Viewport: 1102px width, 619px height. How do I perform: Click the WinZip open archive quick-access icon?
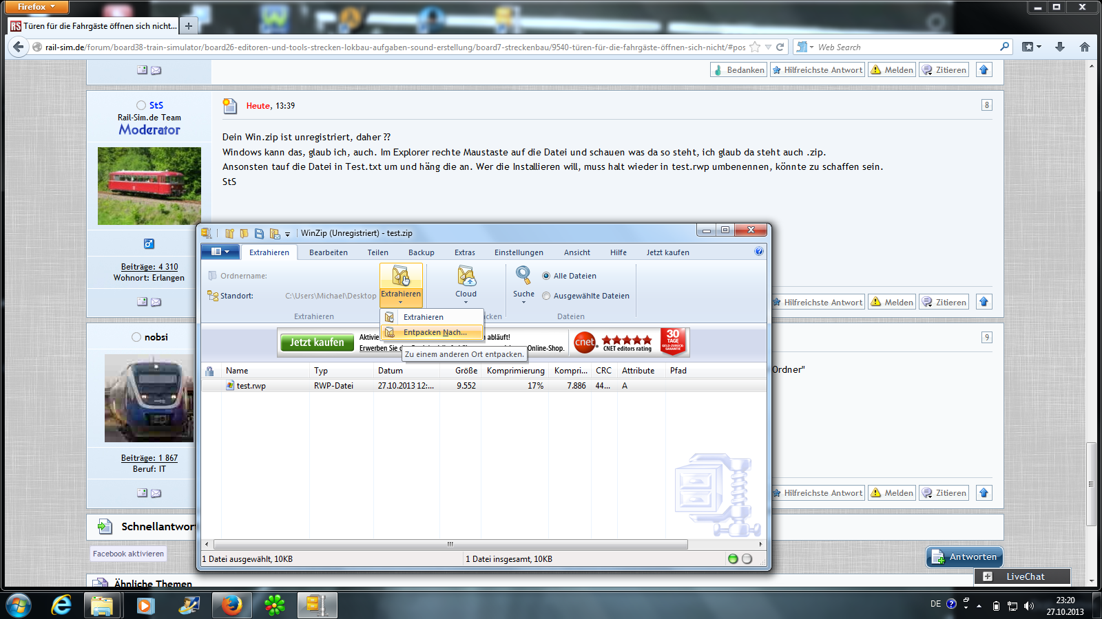click(x=244, y=233)
